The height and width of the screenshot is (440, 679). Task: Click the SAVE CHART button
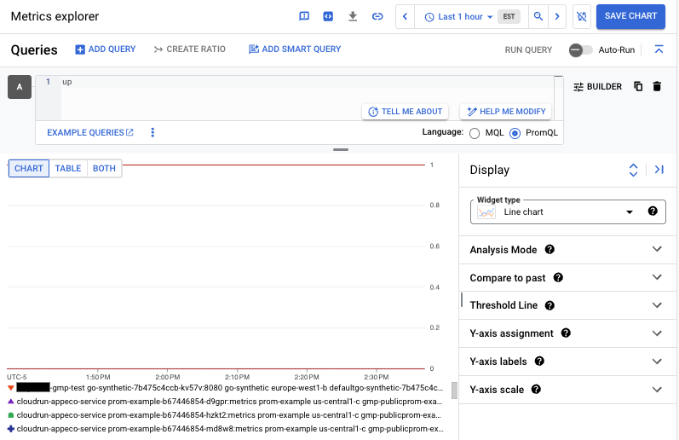coord(630,16)
